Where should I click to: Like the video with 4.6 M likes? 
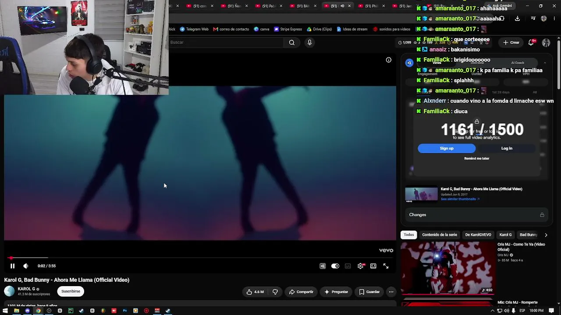[x=255, y=292]
